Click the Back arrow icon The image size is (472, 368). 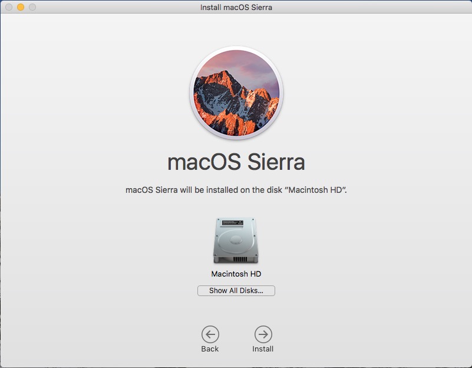(x=210, y=334)
